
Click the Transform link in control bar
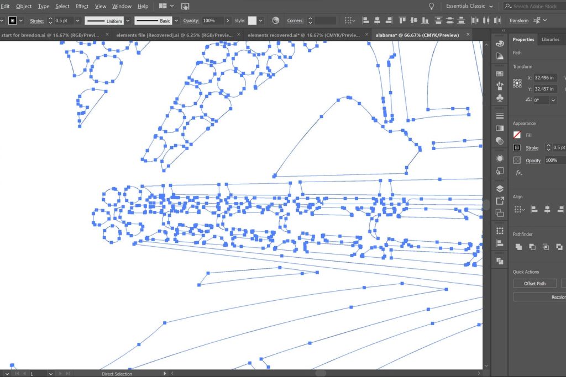(x=518, y=20)
